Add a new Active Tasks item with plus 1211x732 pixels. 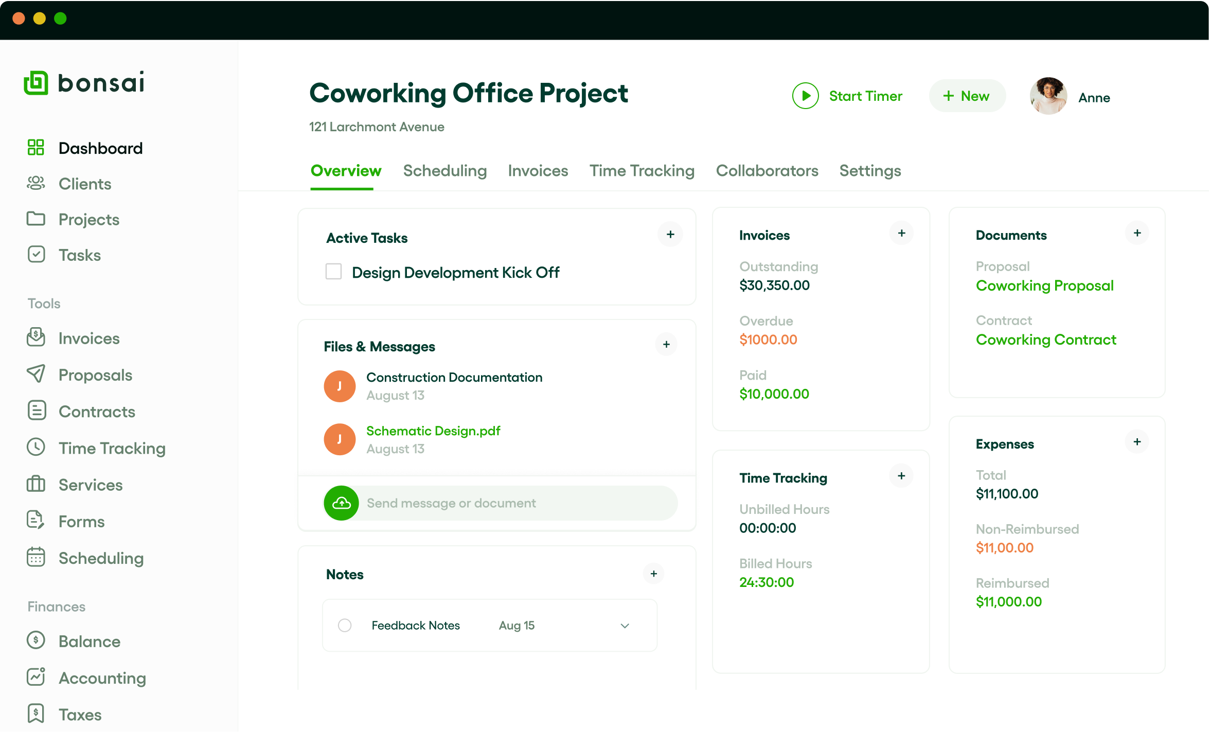(x=670, y=235)
